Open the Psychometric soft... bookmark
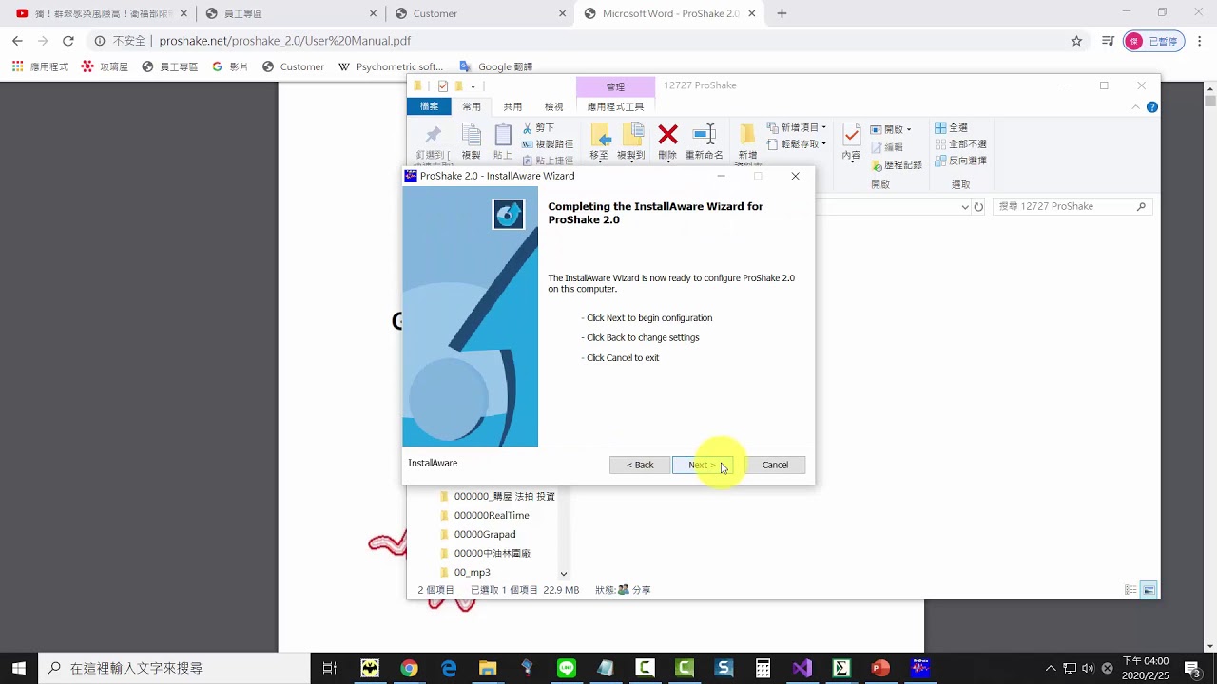The image size is (1217, 684). [x=391, y=66]
